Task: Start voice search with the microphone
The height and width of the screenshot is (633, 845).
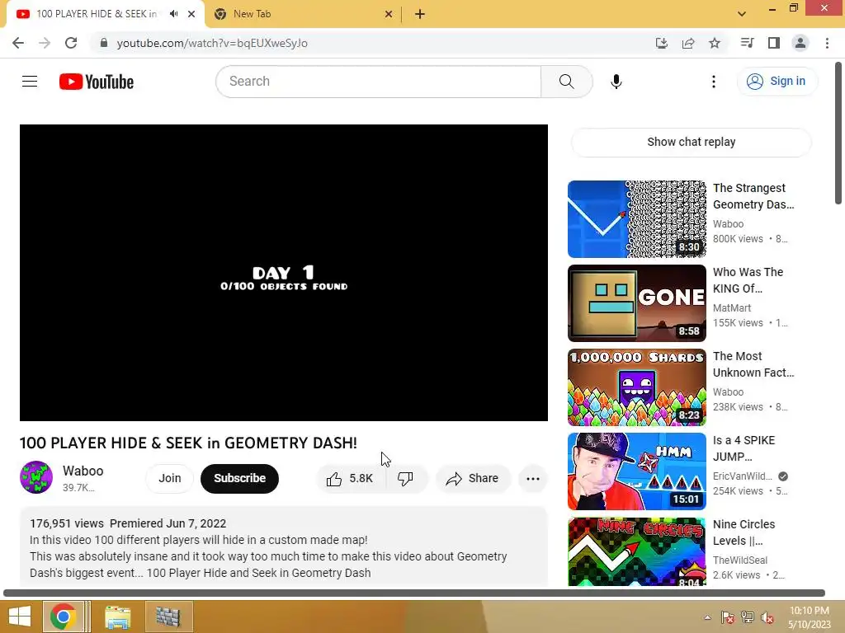Action: point(616,82)
